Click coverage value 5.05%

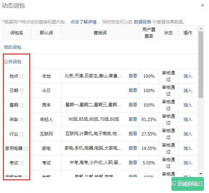click(149, 163)
